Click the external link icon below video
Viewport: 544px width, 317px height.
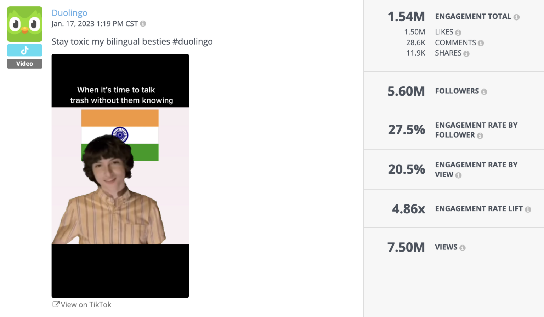tap(56, 305)
